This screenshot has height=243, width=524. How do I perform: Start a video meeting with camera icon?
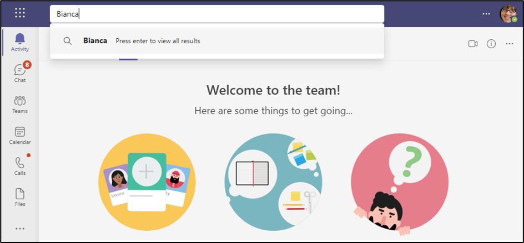tap(473, 44)
